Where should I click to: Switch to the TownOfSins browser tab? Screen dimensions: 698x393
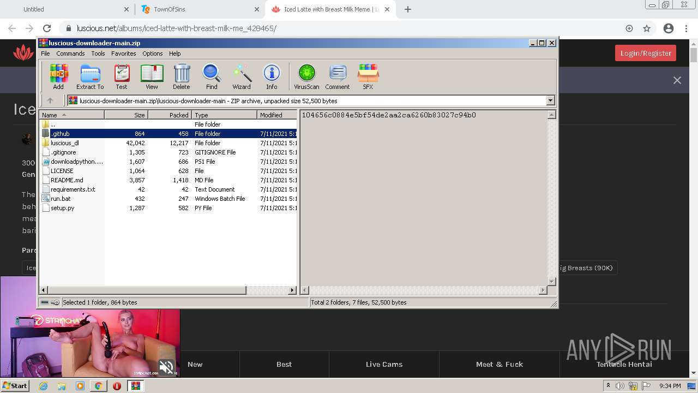pyautogui.click(x=199, y=9)
